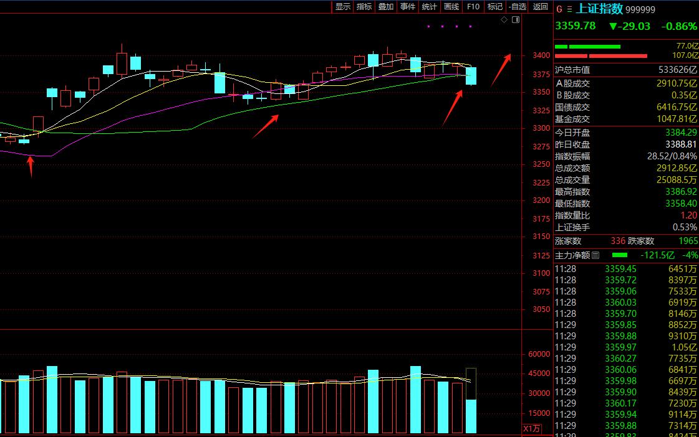Select the tick row with price 3359.45
Screen dimensions: 699x437
[626, 269]
